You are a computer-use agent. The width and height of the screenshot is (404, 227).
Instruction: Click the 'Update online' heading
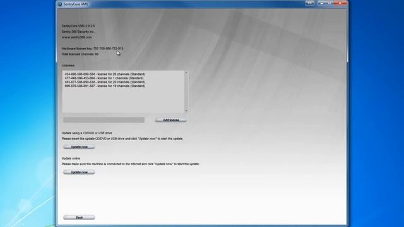71,158
